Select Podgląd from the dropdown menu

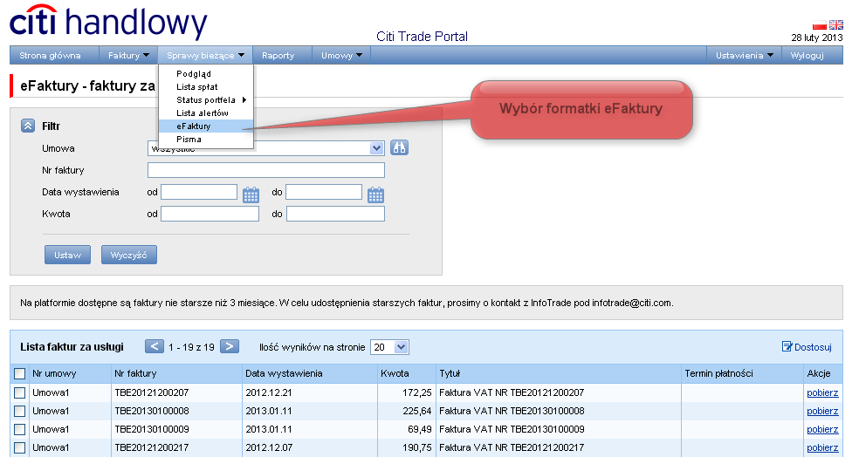pos(194,73)
